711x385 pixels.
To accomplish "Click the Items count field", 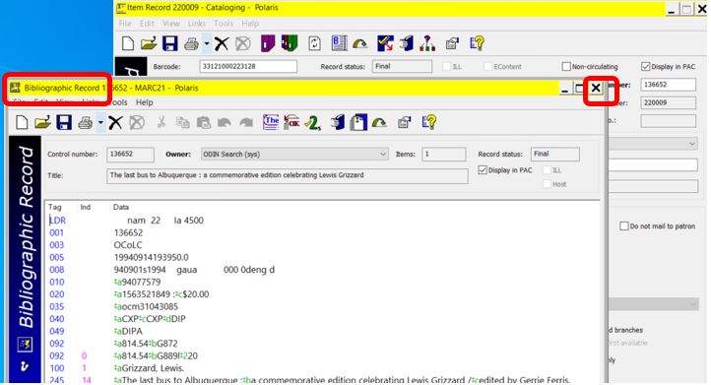I will [443, 155].
